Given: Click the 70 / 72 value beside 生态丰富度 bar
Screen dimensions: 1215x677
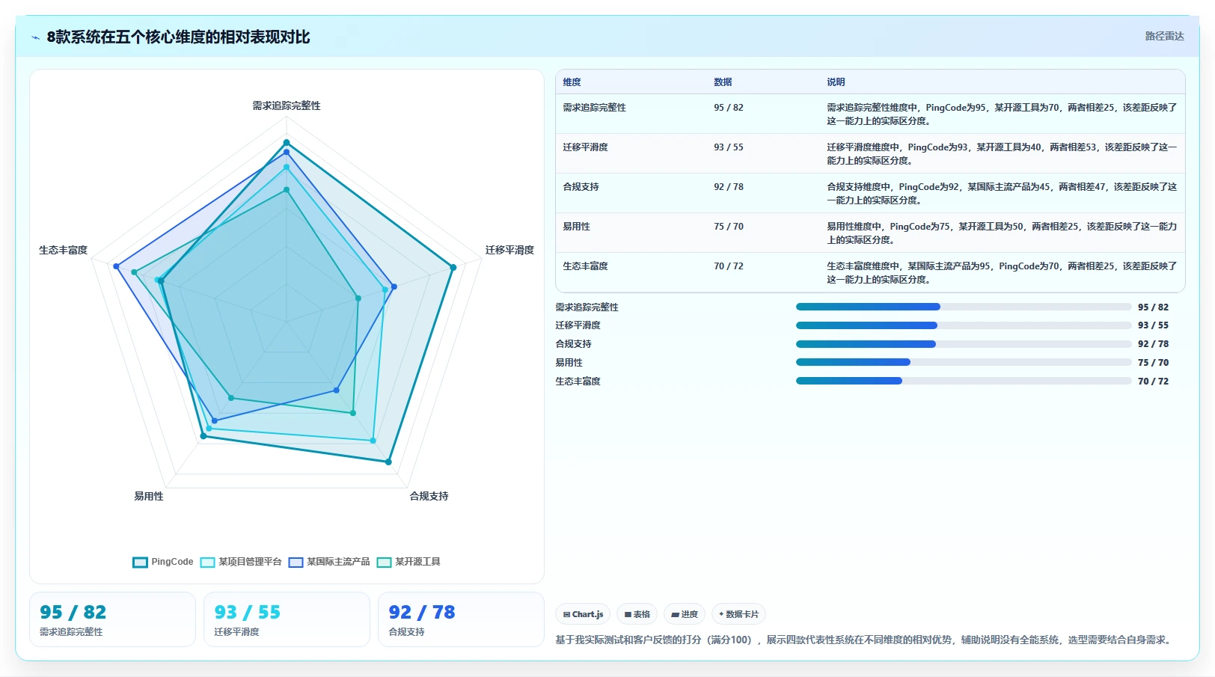Looking at the screenshot, I should click(x=1153, y=382).
